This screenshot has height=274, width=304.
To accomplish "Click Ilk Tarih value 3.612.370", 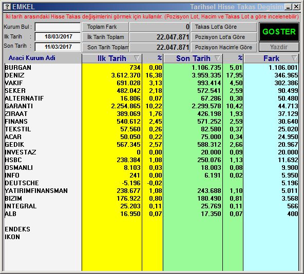I will 126,75.
